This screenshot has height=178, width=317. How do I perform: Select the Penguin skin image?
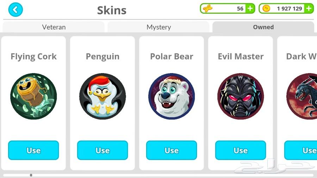point(102,96)
